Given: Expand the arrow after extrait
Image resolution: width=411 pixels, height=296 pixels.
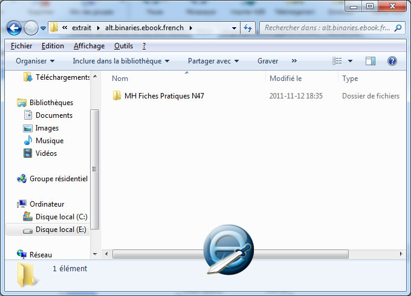Looking at the screenshot, I should pos(99,28).
